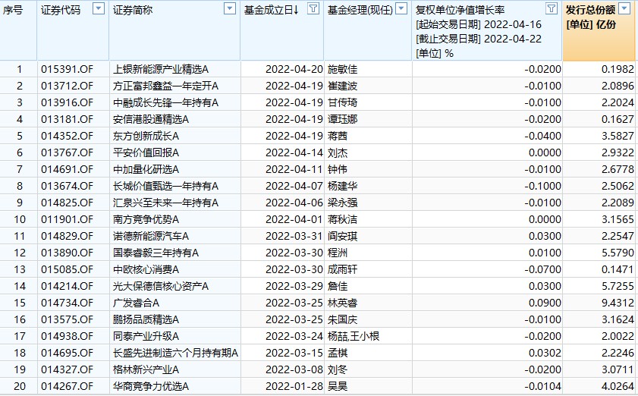
Task: Select fund code 014267.OF
Action: pyautogui.click(x=67, y=386)
